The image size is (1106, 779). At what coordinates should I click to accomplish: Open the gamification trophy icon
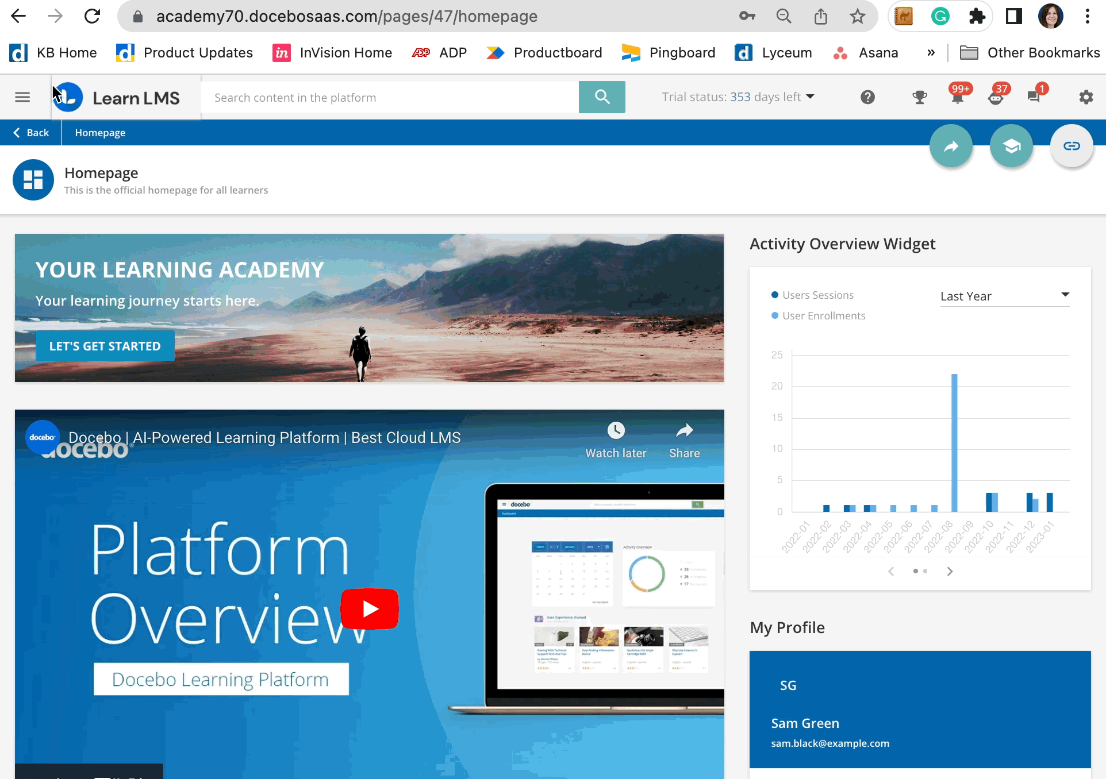click(x=920, y=97)
